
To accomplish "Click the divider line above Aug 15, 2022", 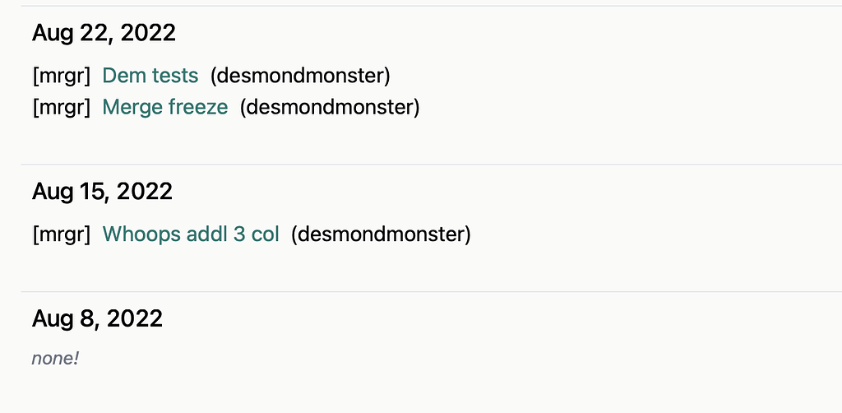I will 431,165.
